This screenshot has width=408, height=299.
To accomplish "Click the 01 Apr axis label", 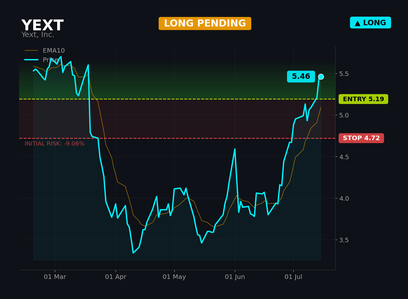I will click(116, 277).
